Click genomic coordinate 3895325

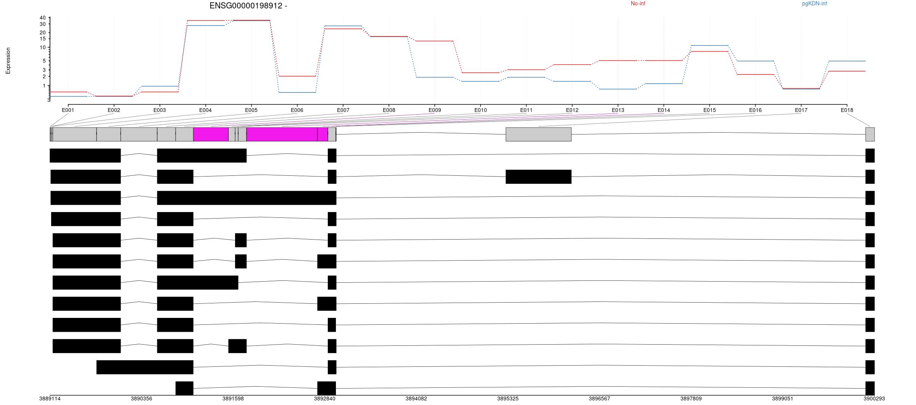click(508, 399)
